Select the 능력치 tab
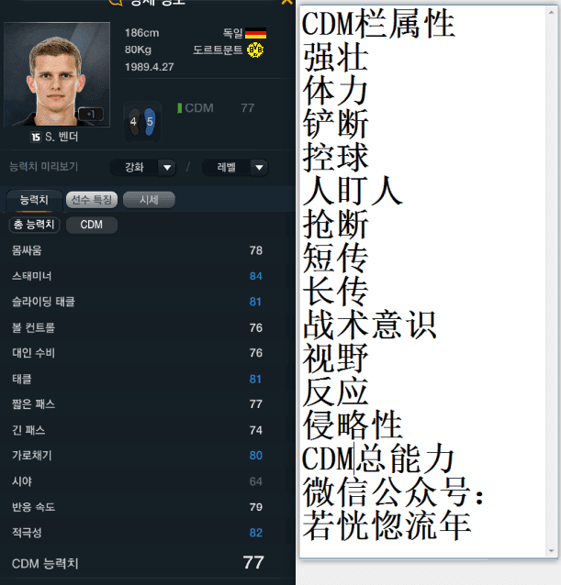Screen dimensions: 561x585 tap(34, 200)
